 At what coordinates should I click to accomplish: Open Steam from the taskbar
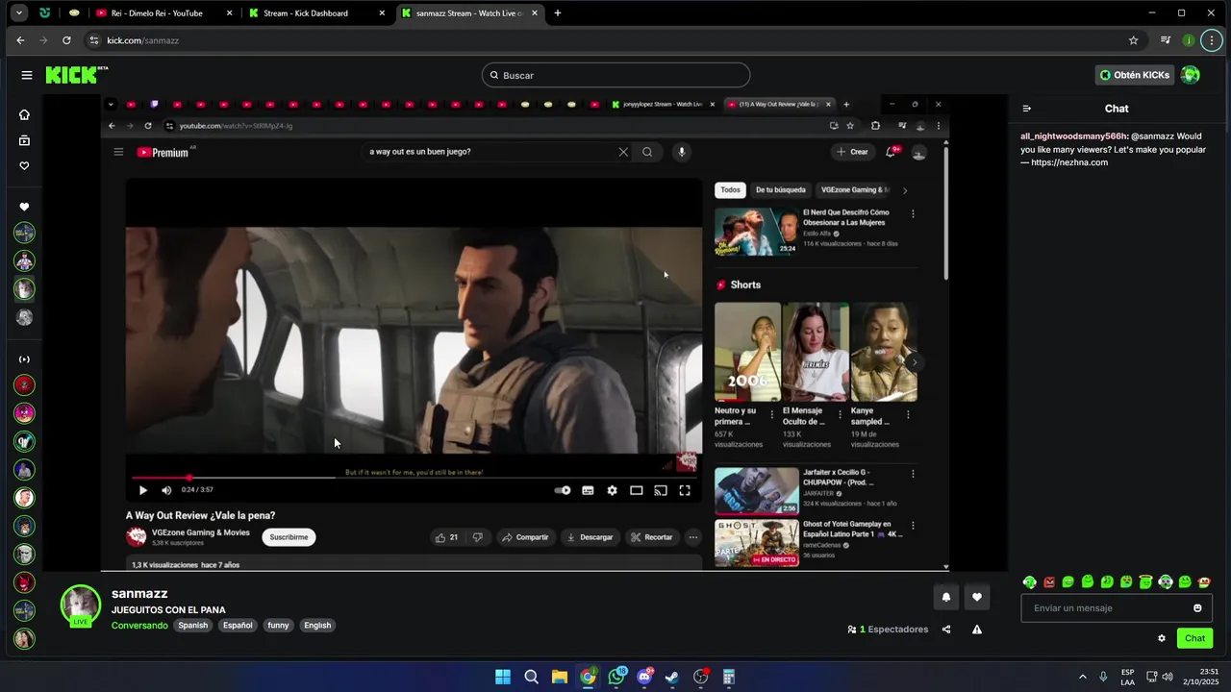pyautogui.click(x=672, y=677)
